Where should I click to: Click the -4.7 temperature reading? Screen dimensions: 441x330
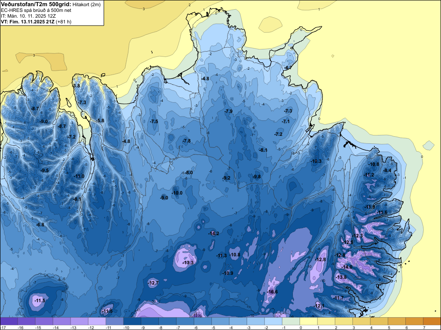288,68
